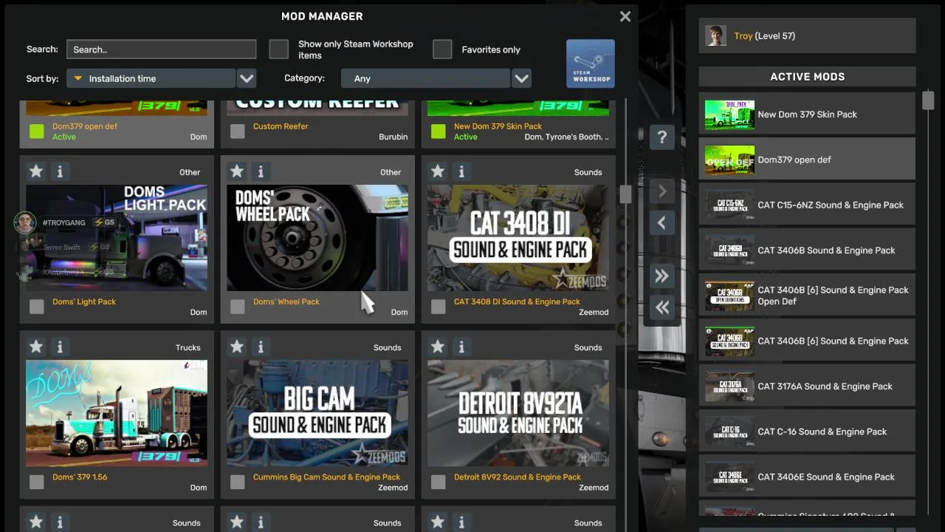The image size is (945, 532).
Task: Open Category Any dropdown
Action: [x=425, y=78]
